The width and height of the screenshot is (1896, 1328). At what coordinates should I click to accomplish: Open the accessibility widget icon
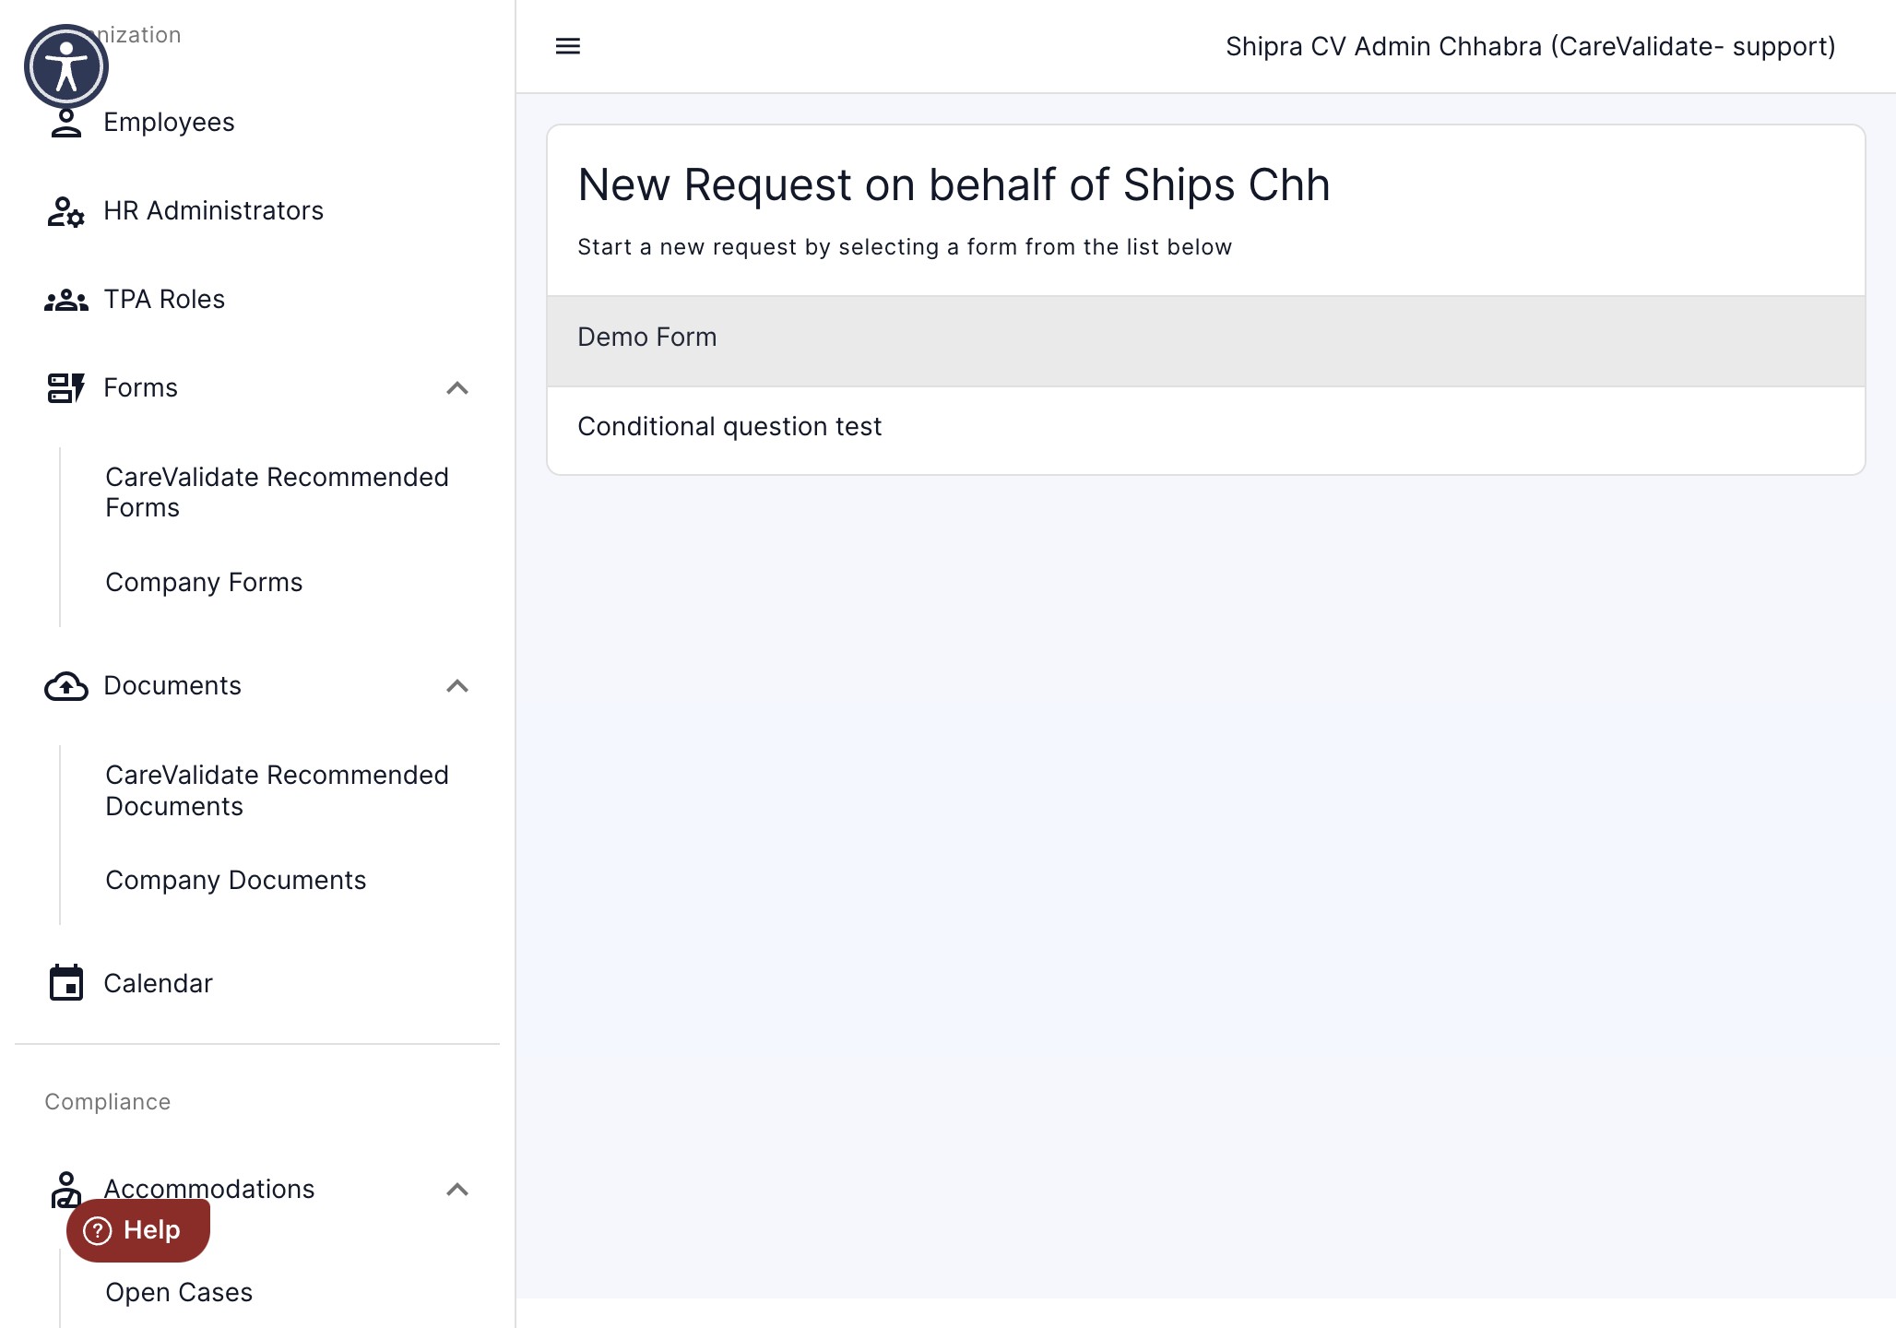[x=66, y=66]
